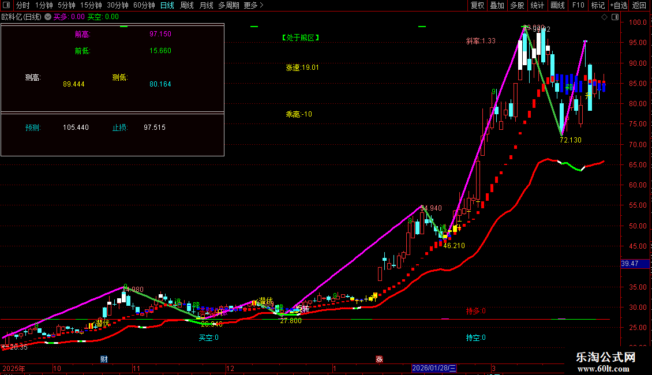
Task: Switch to the 日线 daily chart tab
Action: [x=167, y=5]
